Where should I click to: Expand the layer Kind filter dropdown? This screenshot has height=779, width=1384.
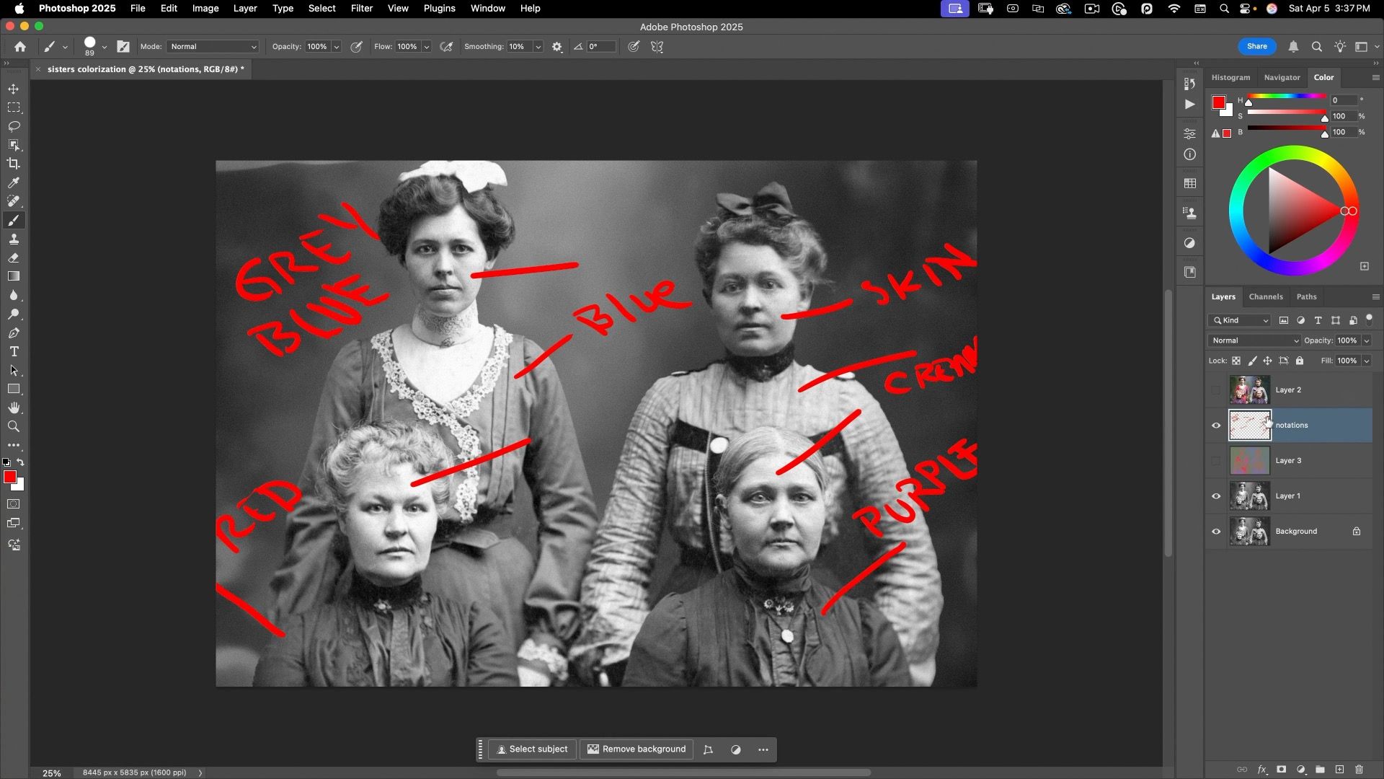pos(1240,320)
